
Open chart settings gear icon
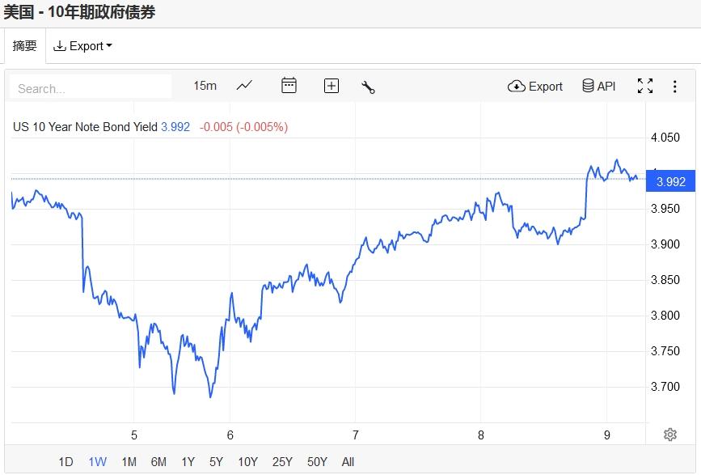(x=669, y=435)
